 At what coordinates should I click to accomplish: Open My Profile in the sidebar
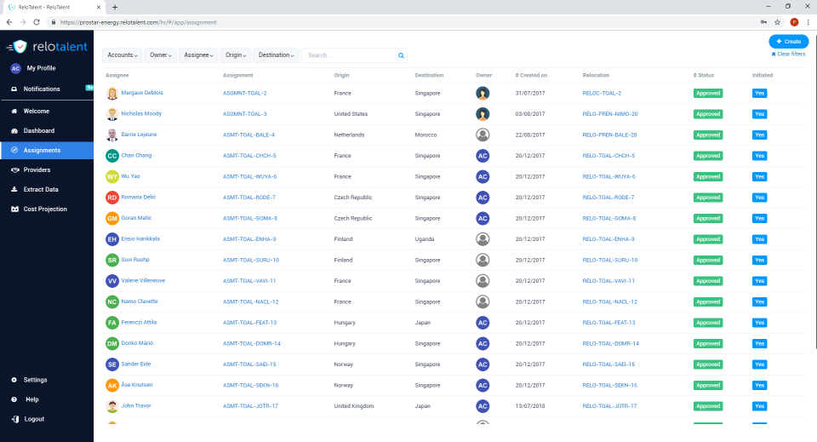[x=41, y=68]
